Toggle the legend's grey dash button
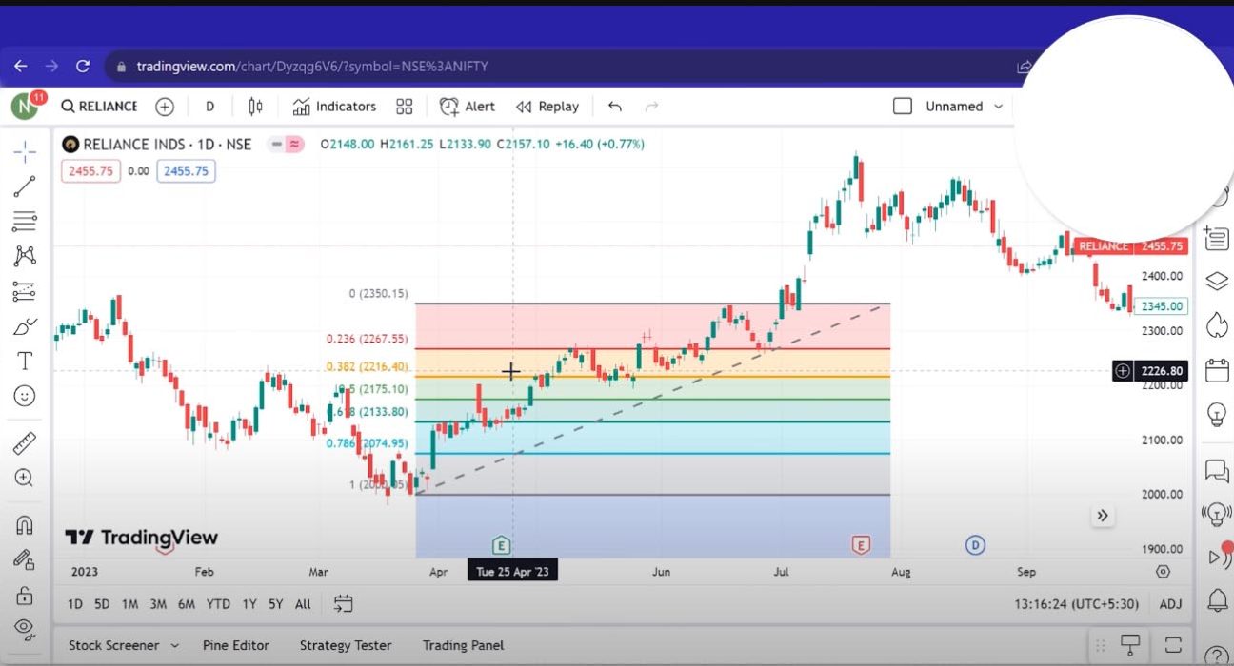The height and width of the screenshot is (666, 1234). (x=276, y=145)
